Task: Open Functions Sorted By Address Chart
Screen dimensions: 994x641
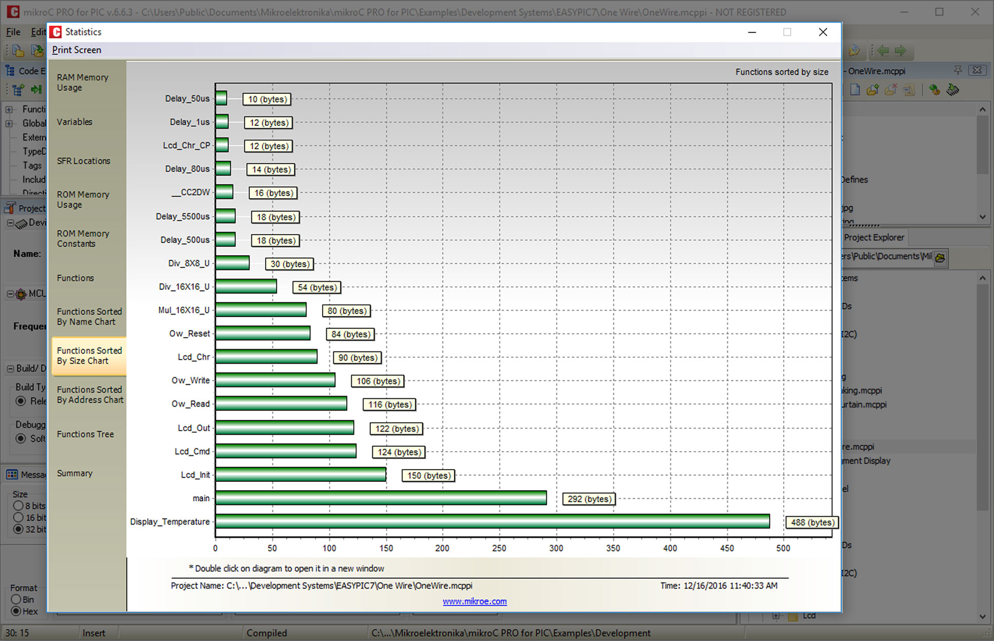Action: [90, 395]
